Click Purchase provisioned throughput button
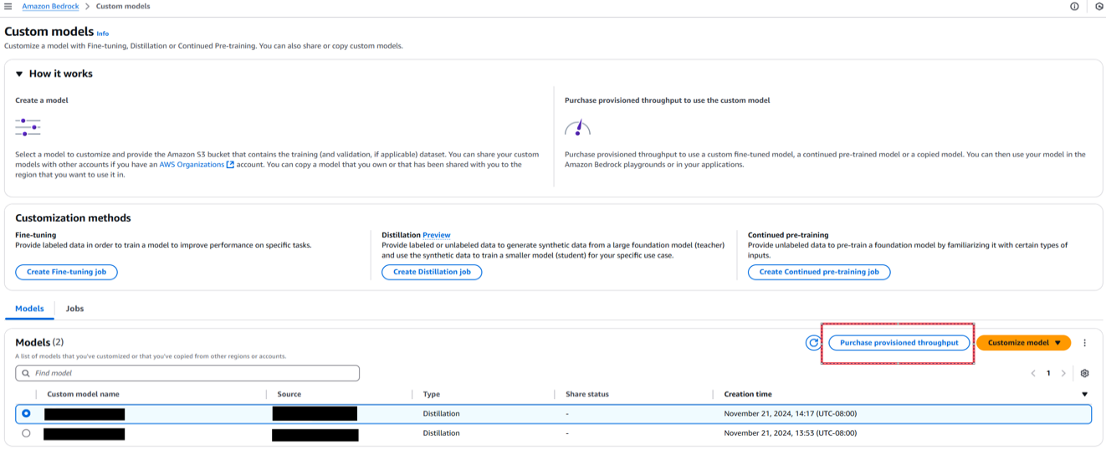This screenshot has height=450, width=1106. point(899,343)
